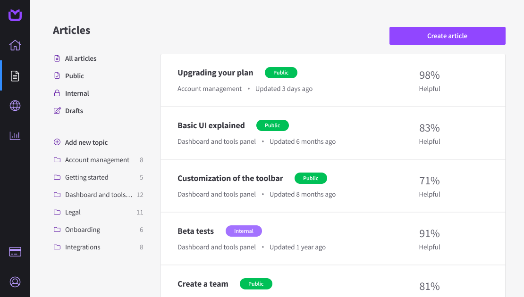
Task: Open the All articles filter
Action: pos(81,58)
